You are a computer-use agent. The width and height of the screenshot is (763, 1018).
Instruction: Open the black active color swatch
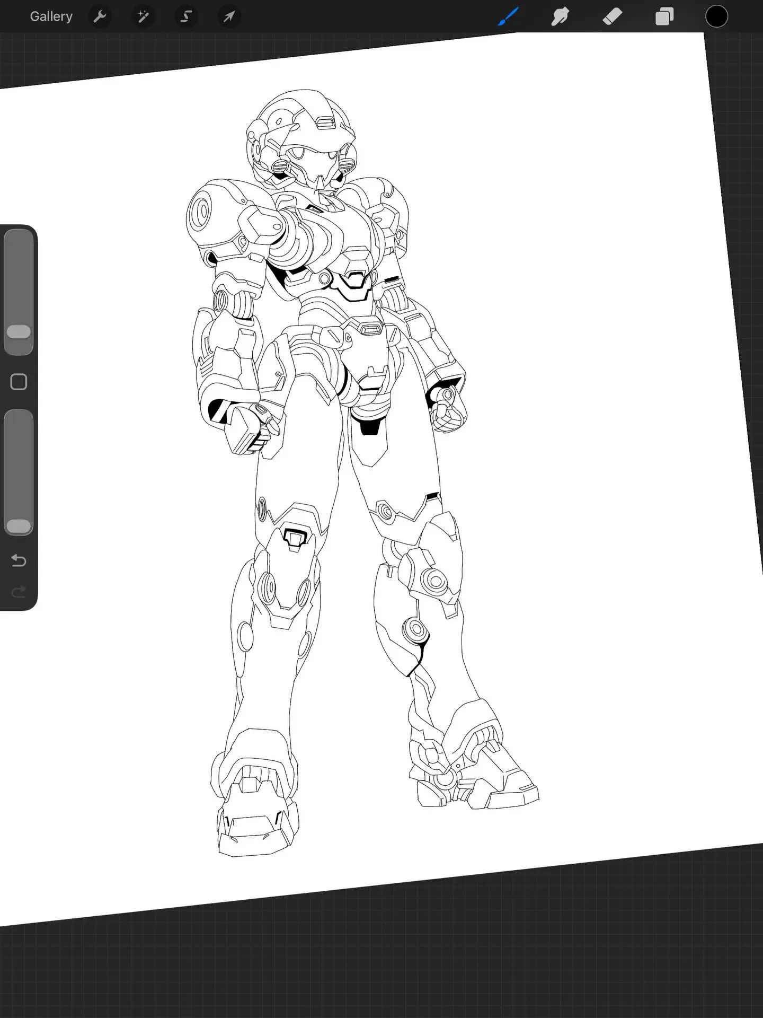click(716, 16)
